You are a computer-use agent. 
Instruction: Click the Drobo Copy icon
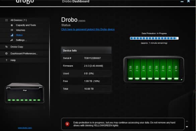(6, 47)
